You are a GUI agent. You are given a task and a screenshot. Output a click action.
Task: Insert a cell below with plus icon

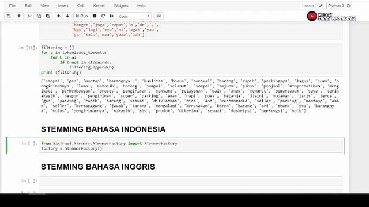tap(19, 16)
